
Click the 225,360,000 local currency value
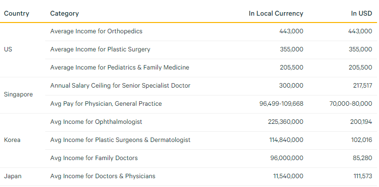(286, 122)
